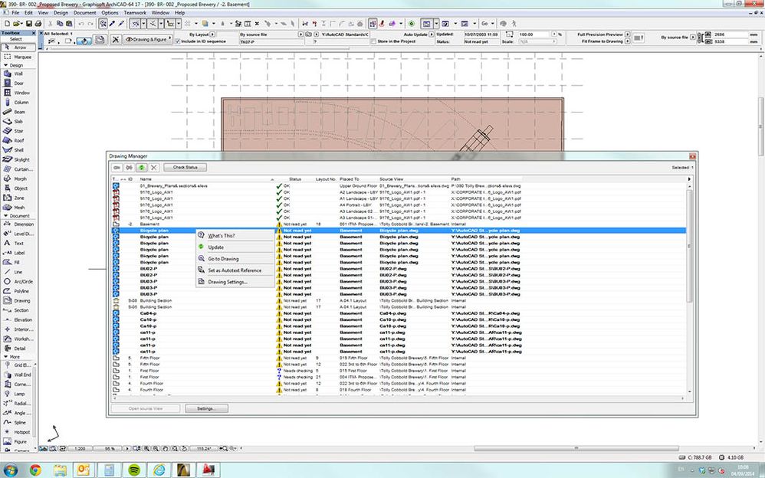
Task: Open the Drawing & Figure flyout
Action: (x=146, y=38)
